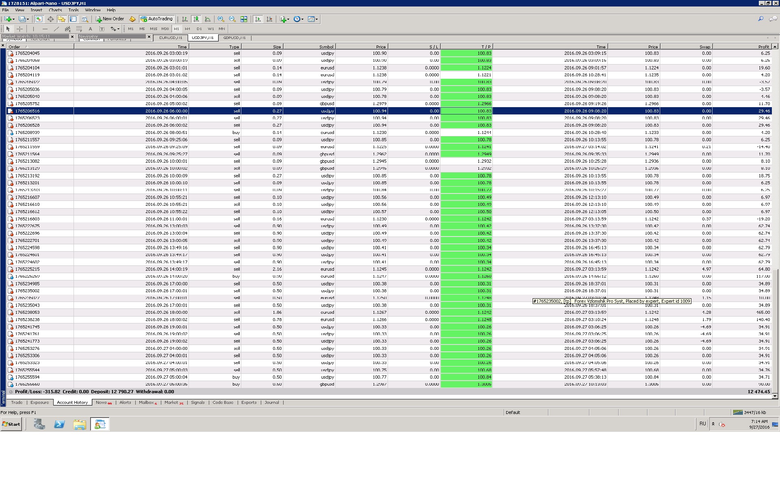Viewport: 780px width, 487px height.
Task: Expand the profiles dropdown arrow
Action: click(x=28, y=19)
